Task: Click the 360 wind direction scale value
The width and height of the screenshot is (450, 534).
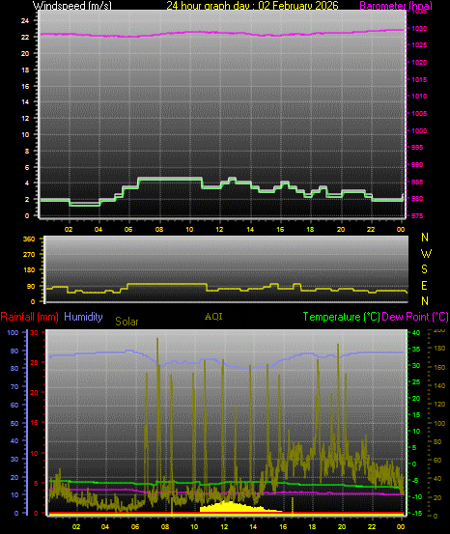Action: click(29, 239)
